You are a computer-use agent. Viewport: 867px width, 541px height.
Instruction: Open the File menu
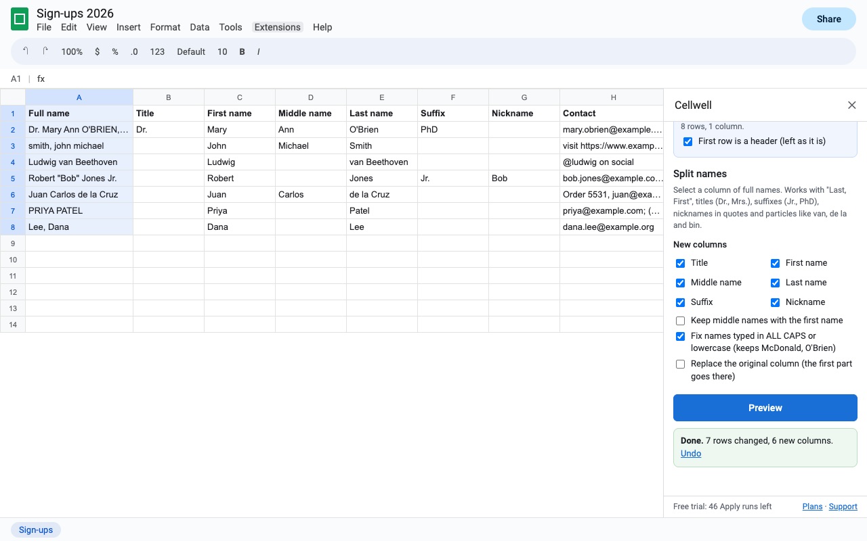click(x=44, y=27)
